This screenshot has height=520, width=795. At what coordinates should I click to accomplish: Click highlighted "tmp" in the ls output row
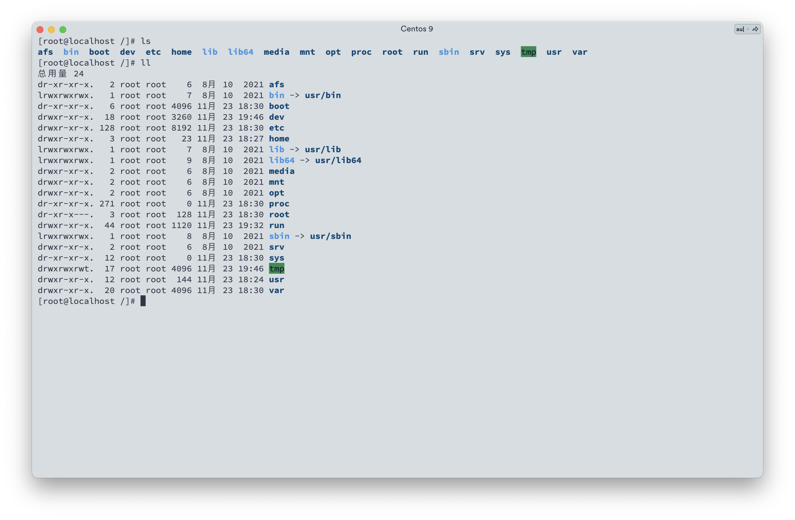pos(529,52)
